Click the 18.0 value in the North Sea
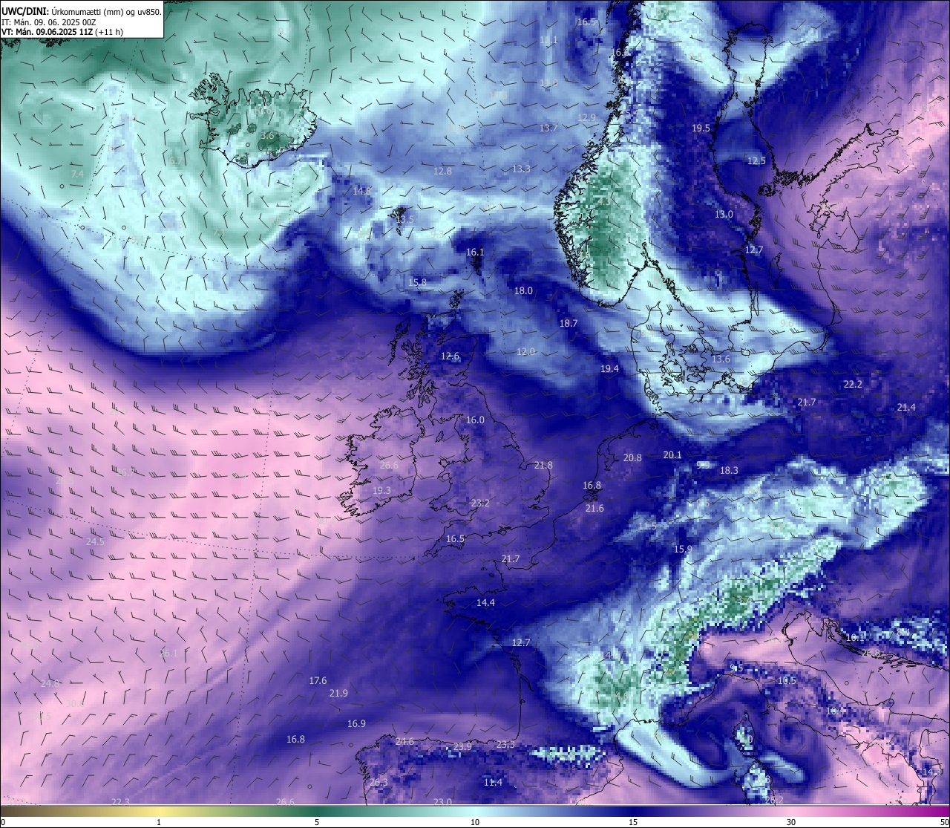Viewport: 950px width, 828px height. [x=523, y=291]
